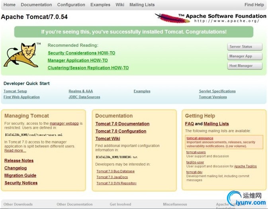Open Mailing Lists in top navigation
This screenshot has height=209, width=268.
click(x=142, y=5)
